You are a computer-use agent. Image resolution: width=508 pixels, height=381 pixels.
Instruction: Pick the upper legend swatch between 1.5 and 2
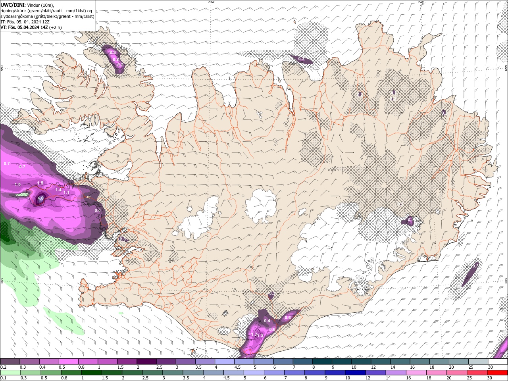pos(127,362)
